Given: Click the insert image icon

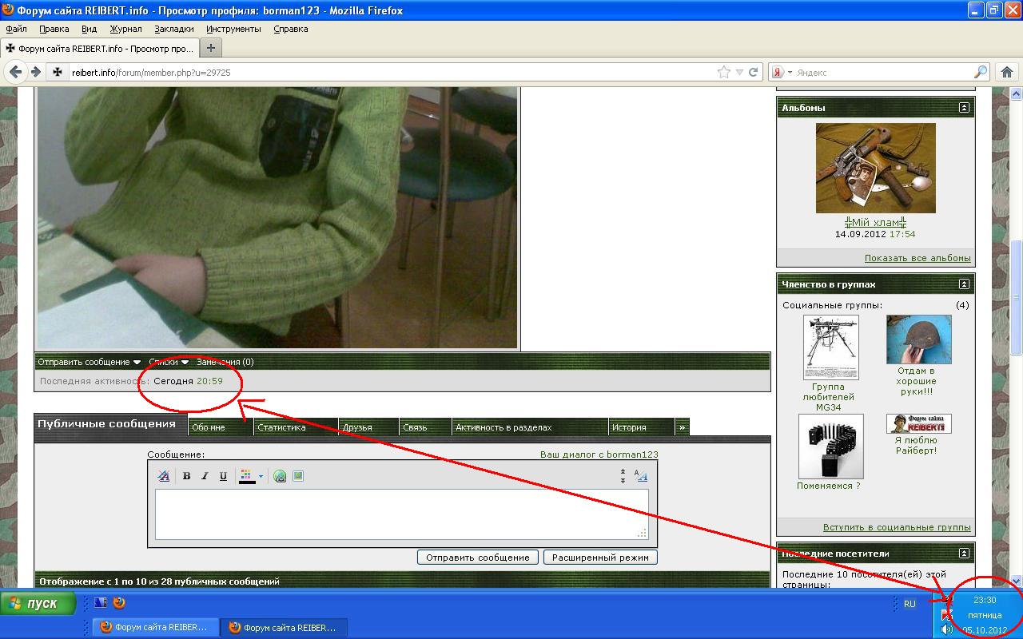Looking at the screenshot, I should 298,476.
